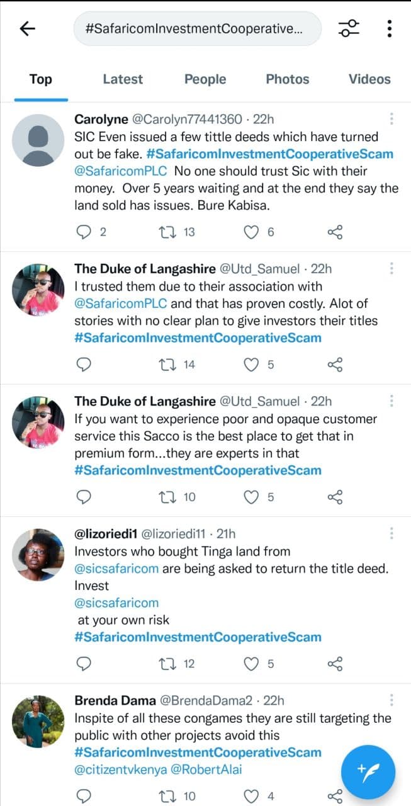Retweet the poor customer service Sacco tweet
The height and width of the screenshot is (806, 411).
[167, 497]
